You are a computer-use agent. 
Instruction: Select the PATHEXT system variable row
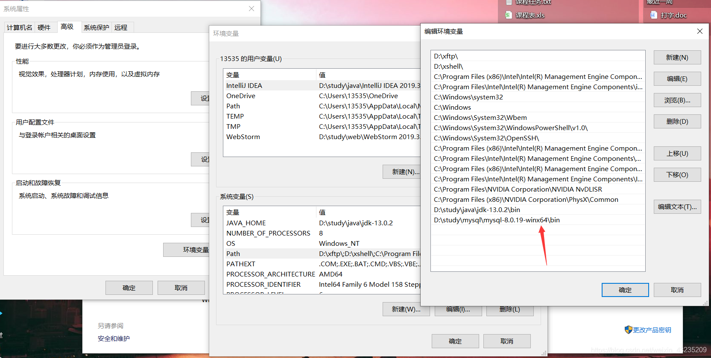322,264
